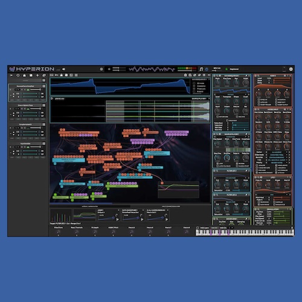Select the blue Wavesequencer node in graph

pos(157,153)
